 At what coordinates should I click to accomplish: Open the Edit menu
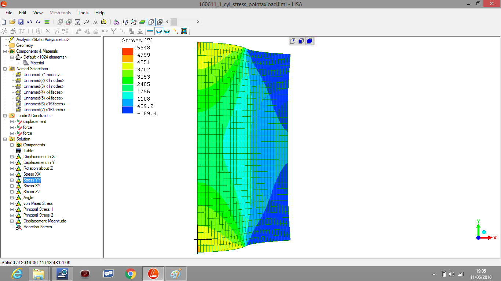[23, 13]
